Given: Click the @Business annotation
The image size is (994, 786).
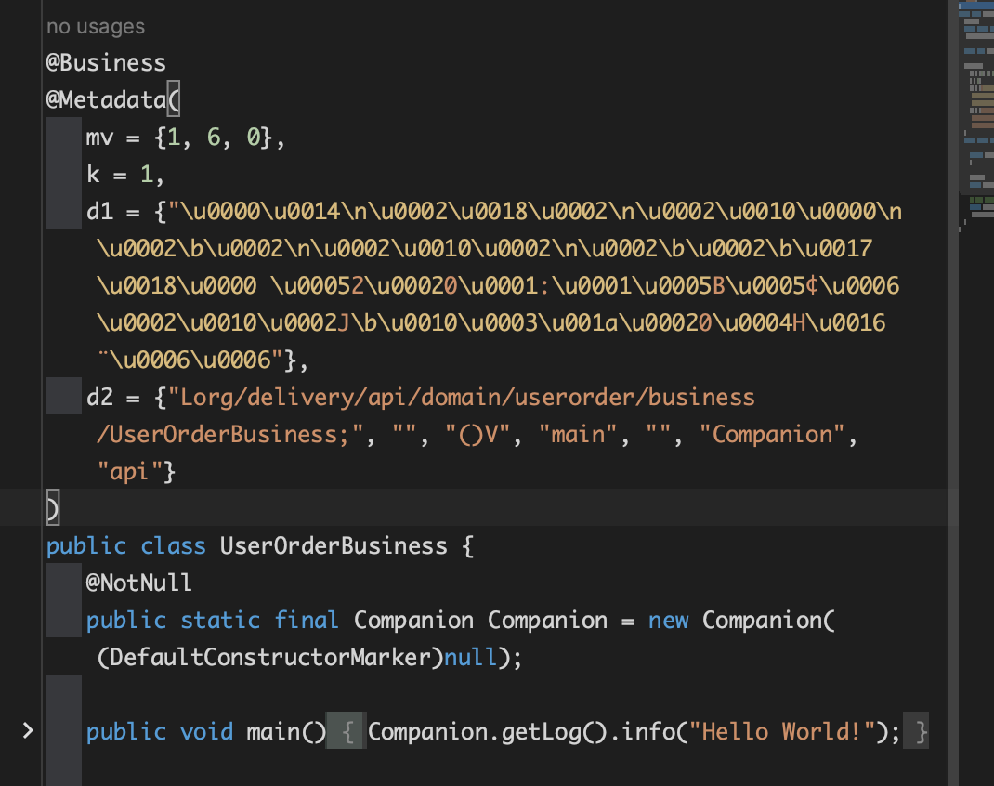Looking at the screenshot, I should coord(106,63).
